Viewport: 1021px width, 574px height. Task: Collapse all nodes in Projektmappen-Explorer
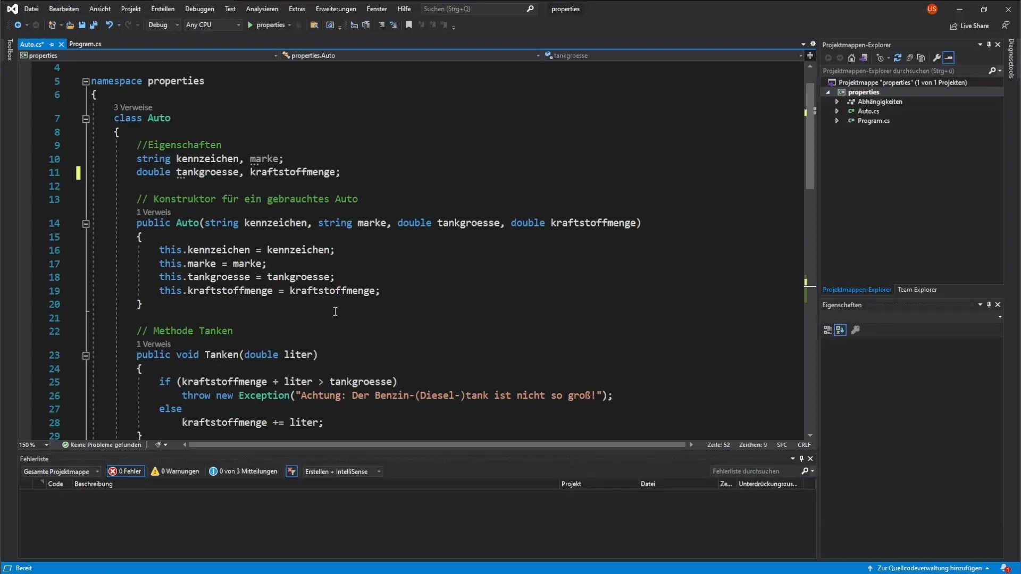[909, 58]
